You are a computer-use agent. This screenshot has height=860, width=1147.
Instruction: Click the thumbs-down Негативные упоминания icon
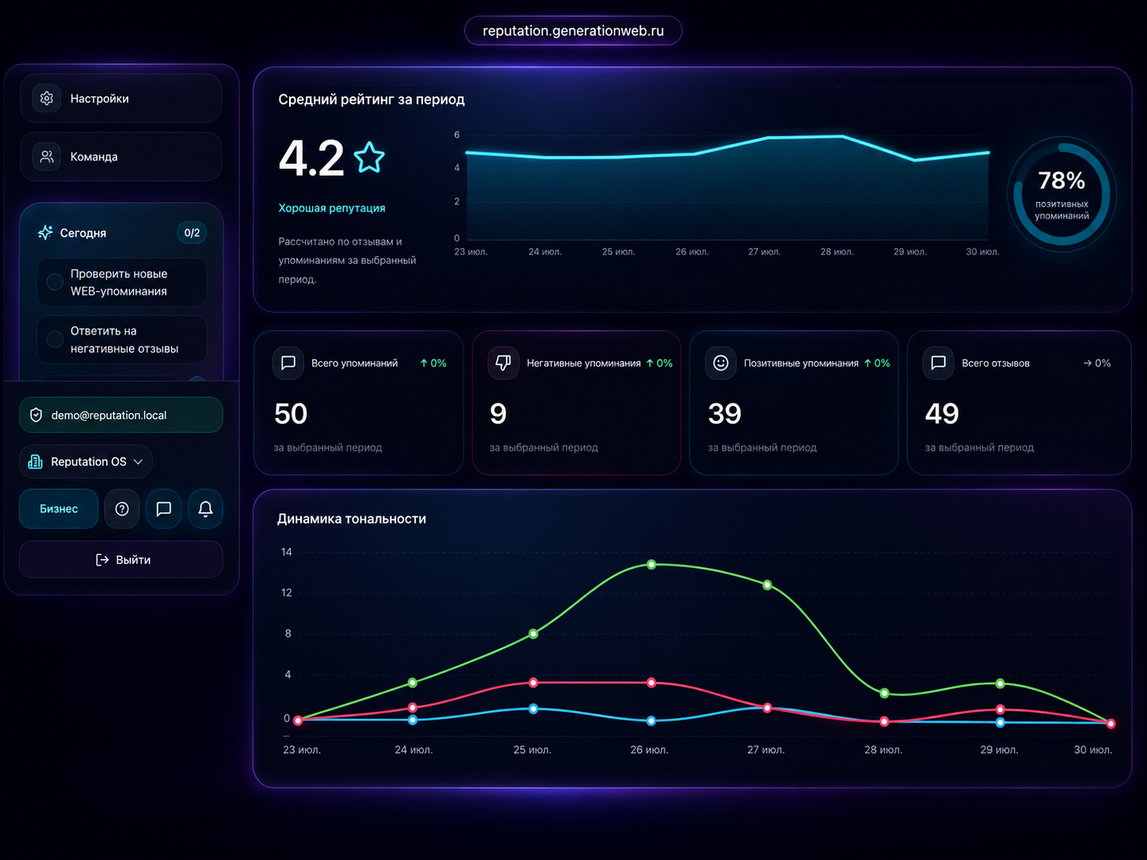(503, 363)
